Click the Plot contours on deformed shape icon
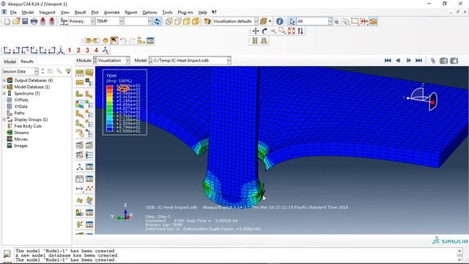Viewport: 469px width, 264px height. (x=80, y=104)
